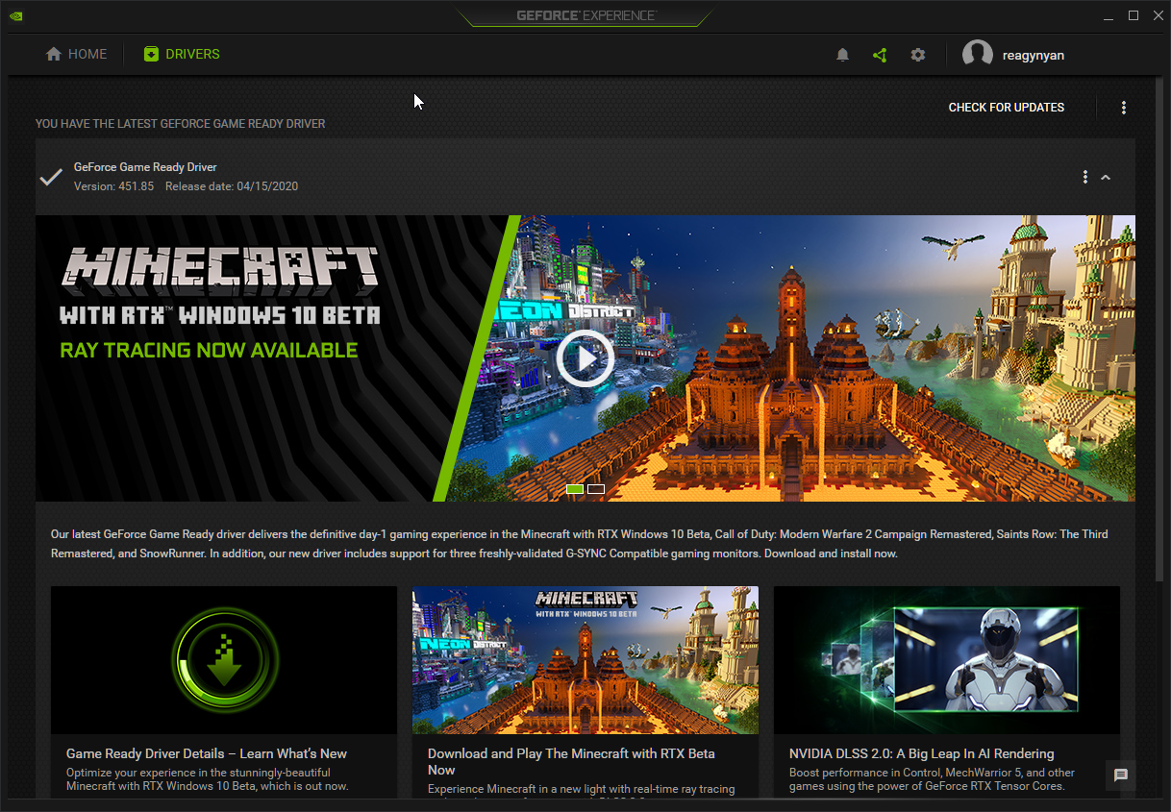1171x812 pixels.
Task: Click the green share icon
Action: coord(880,55)
